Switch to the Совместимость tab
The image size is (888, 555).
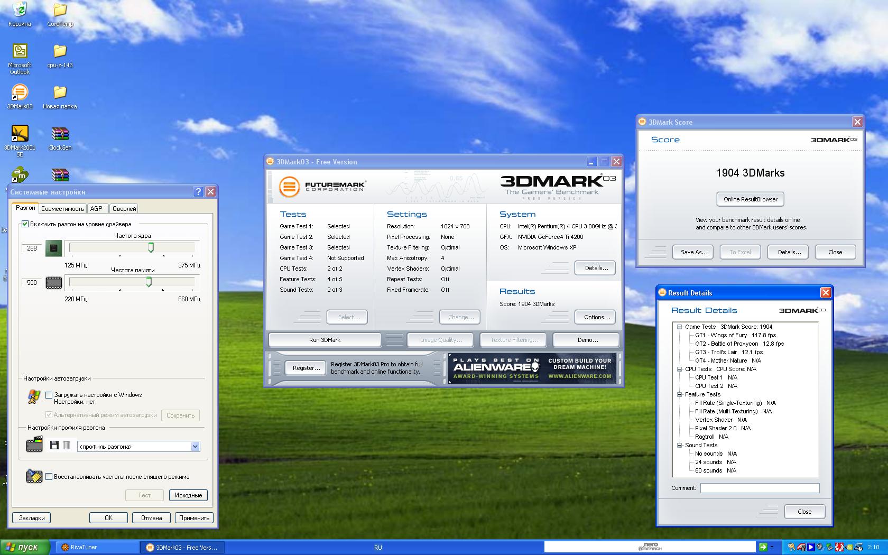point(62,209)
